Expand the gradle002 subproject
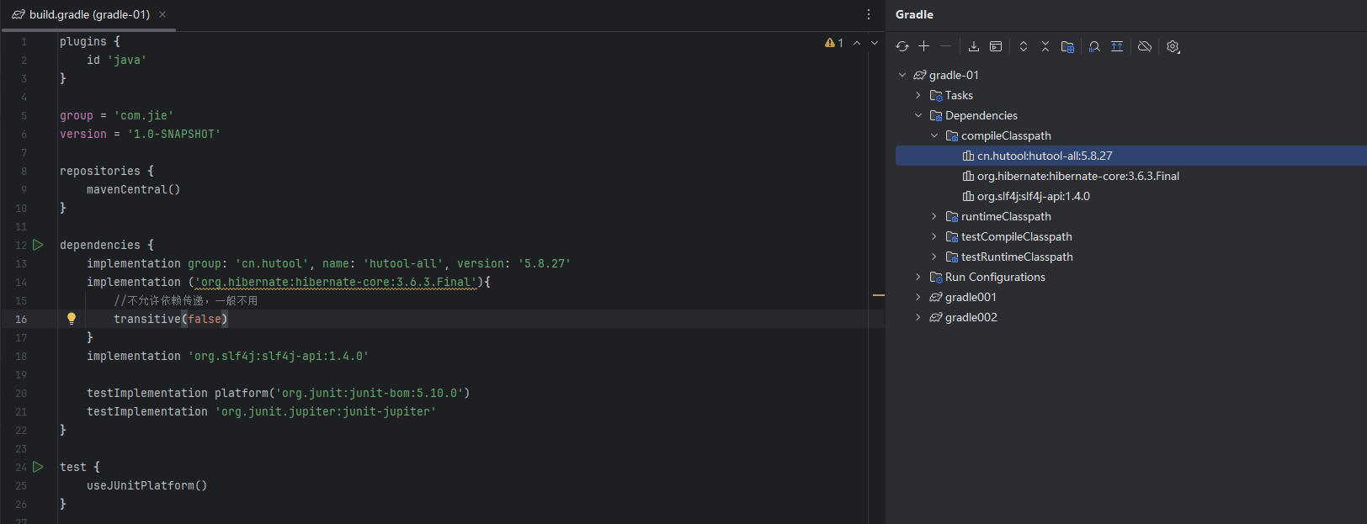The image size is (1367, 524). point(918,317)
